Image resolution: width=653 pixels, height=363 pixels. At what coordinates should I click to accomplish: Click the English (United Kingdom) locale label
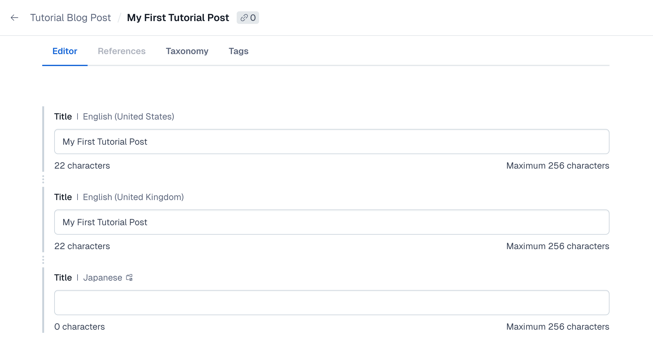coord(133,197)
